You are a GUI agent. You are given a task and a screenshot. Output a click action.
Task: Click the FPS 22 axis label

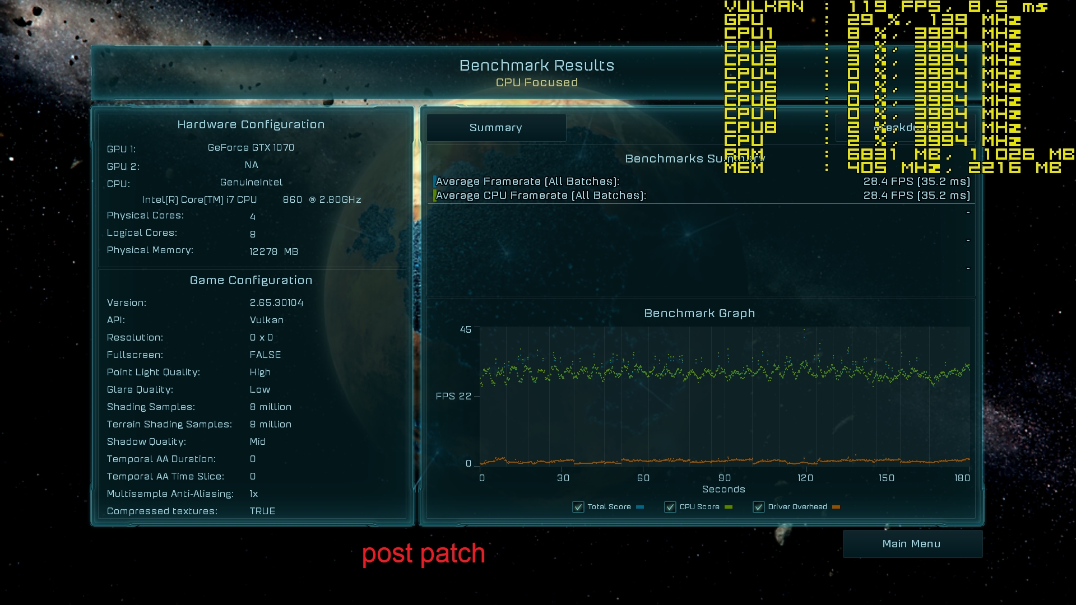tap(453, 396)
